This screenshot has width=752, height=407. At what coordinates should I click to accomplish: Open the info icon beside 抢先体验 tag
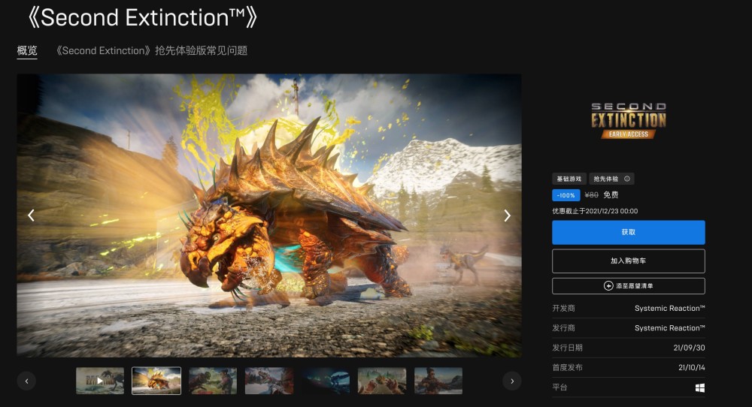coord(627,179)
